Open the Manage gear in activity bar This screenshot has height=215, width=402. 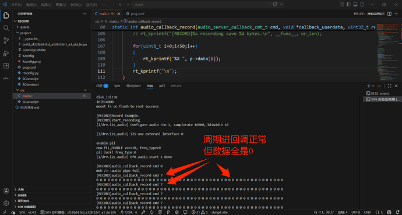point(6,203)
